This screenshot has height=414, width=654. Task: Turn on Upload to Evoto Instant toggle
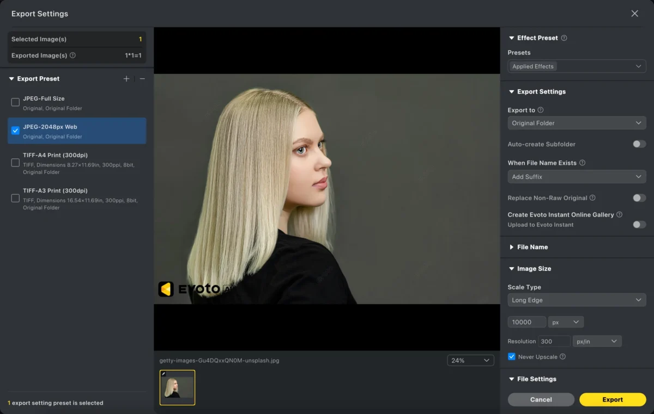pyautogui.click(x=639, y=225)
